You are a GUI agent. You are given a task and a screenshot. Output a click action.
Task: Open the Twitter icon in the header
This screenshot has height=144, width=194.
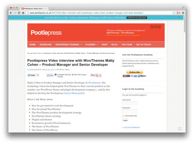156,27
